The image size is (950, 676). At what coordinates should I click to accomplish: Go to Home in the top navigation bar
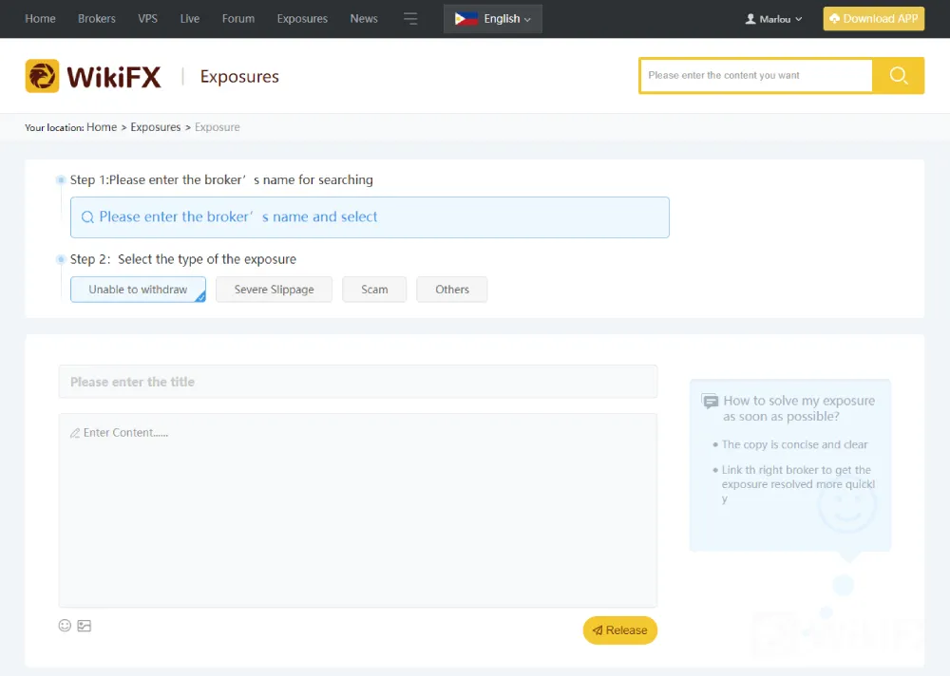40,19
